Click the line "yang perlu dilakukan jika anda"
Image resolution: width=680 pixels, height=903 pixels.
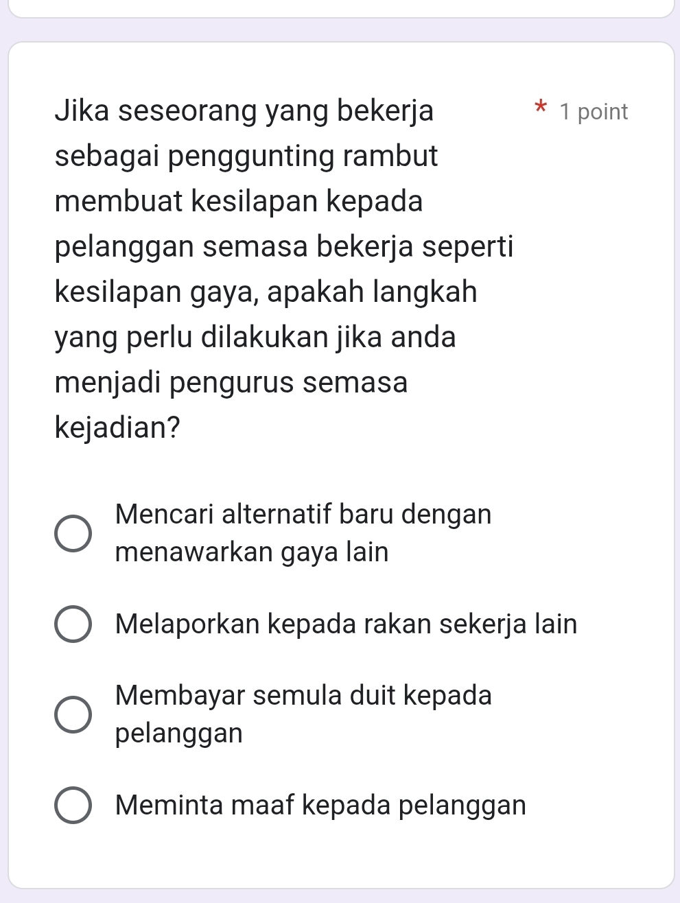(x=255, y=338)
